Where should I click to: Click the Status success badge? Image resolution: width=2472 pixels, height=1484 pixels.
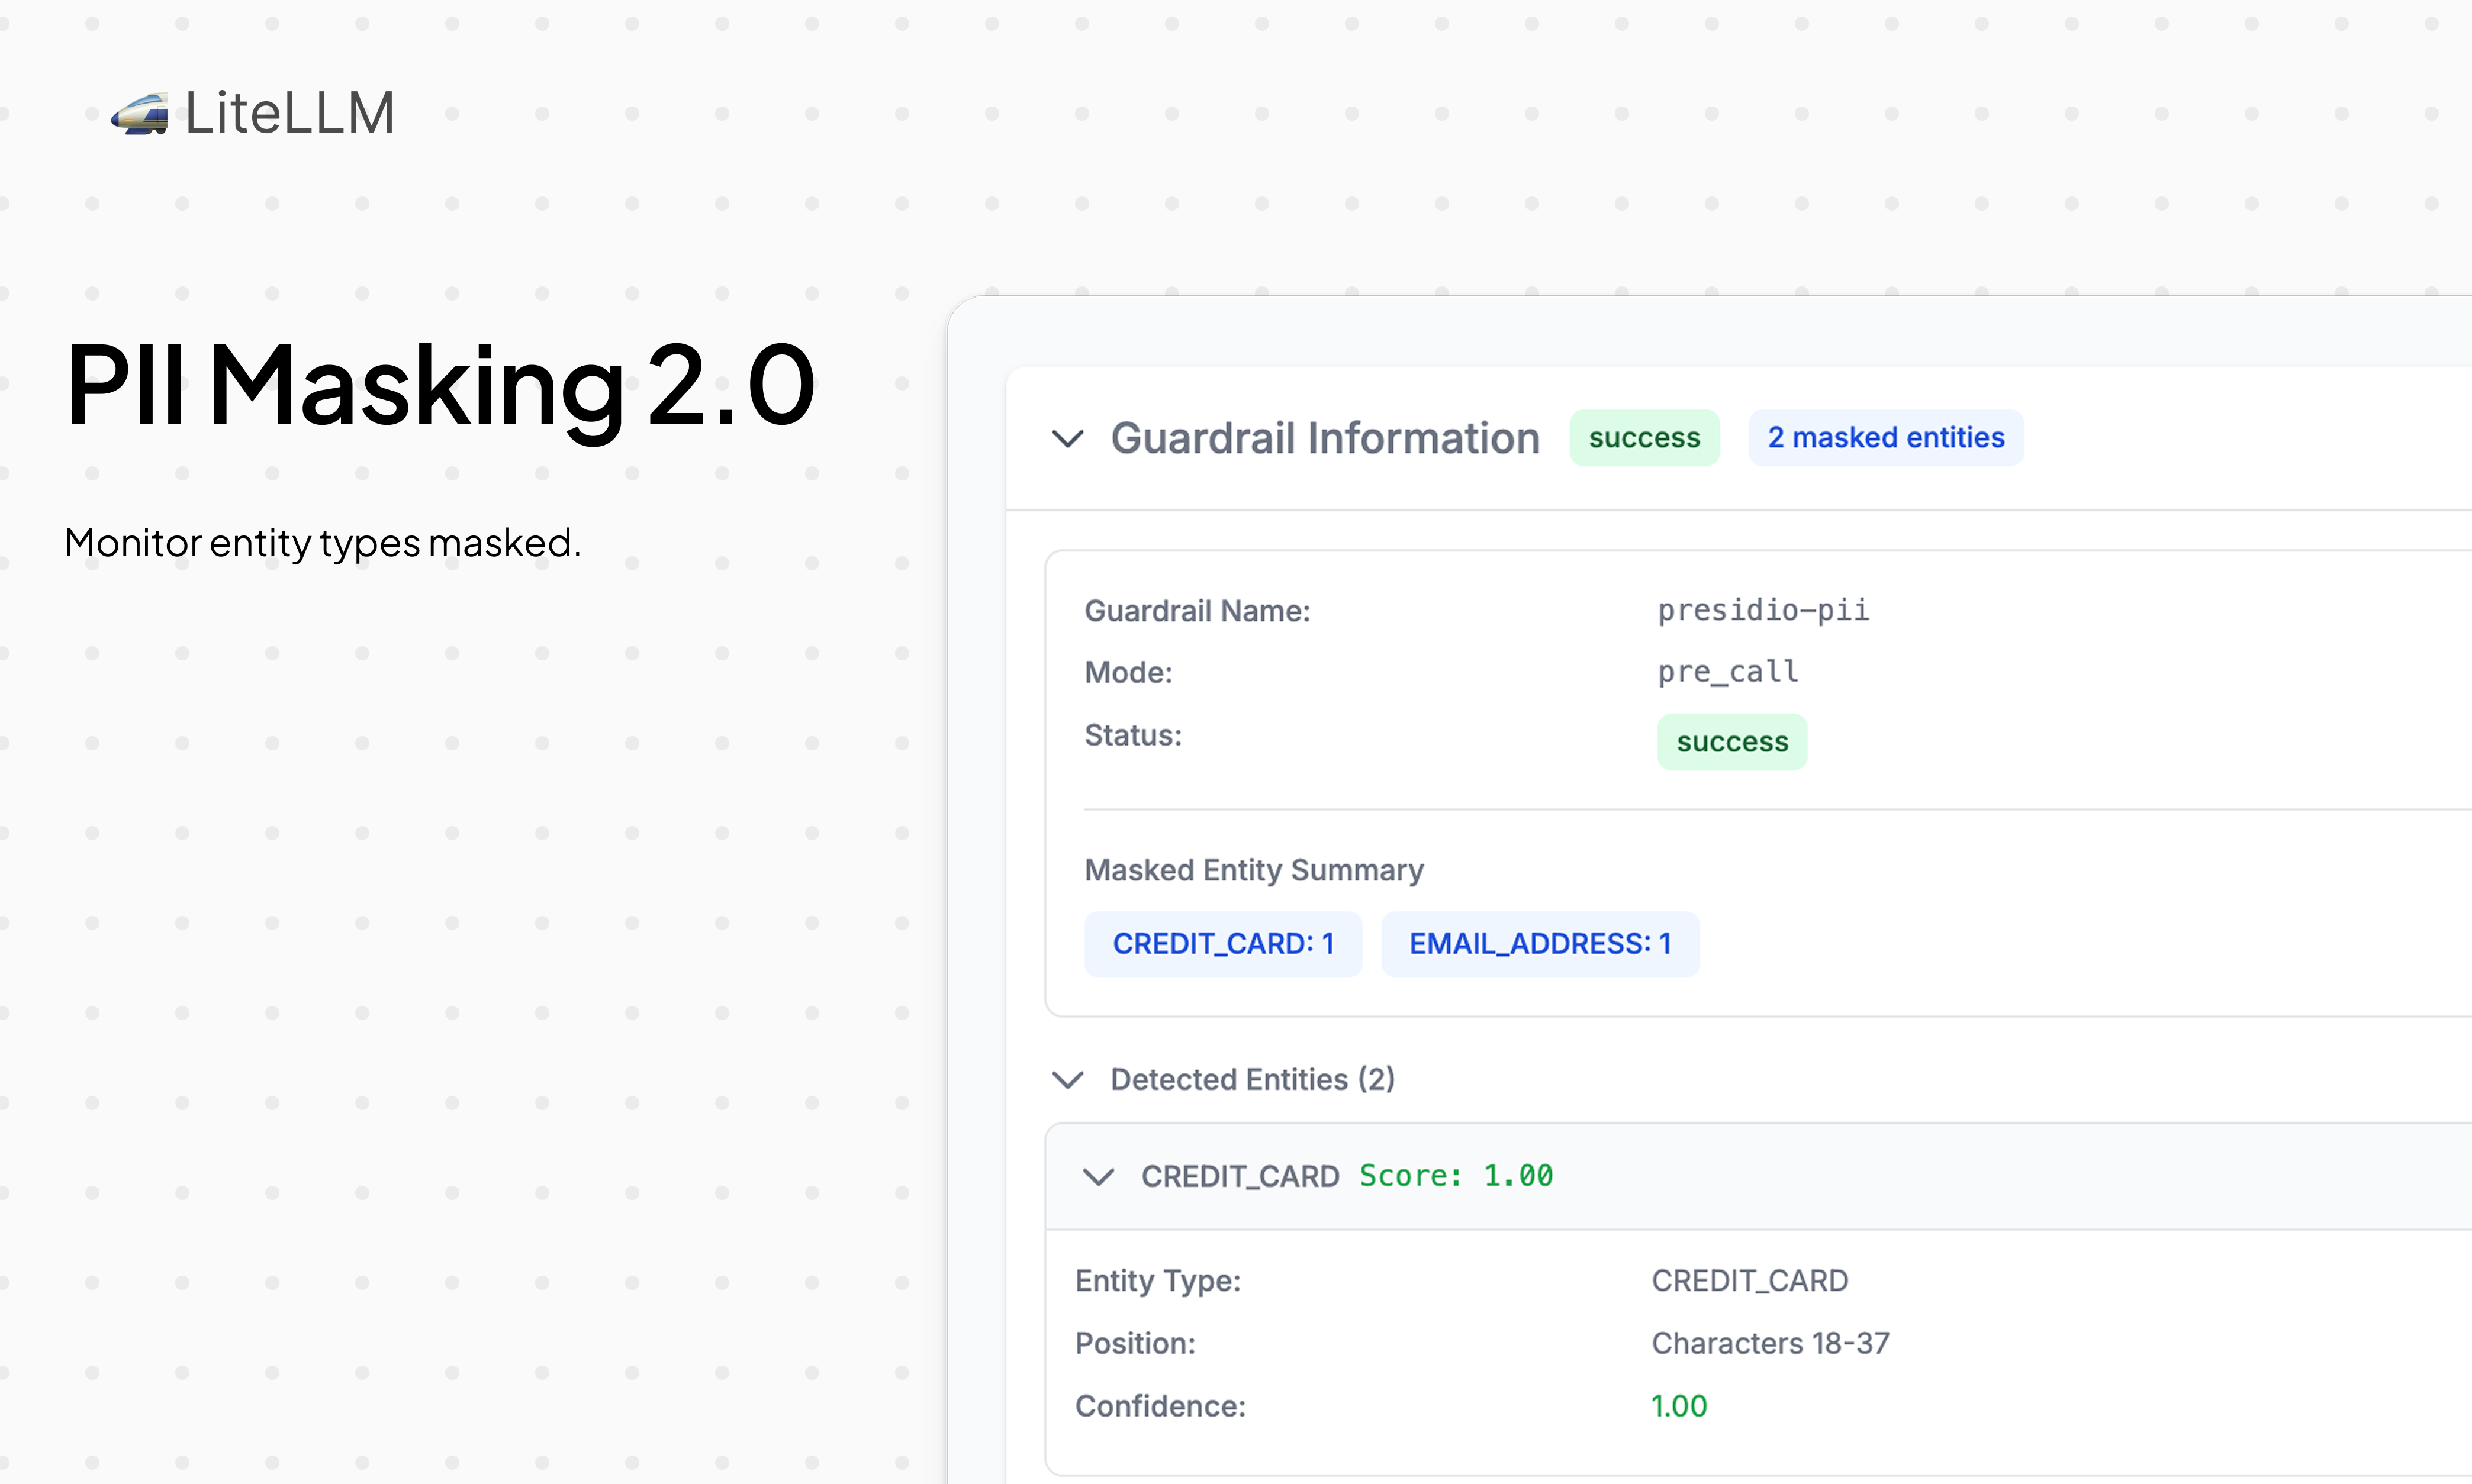click(1731, 742)
